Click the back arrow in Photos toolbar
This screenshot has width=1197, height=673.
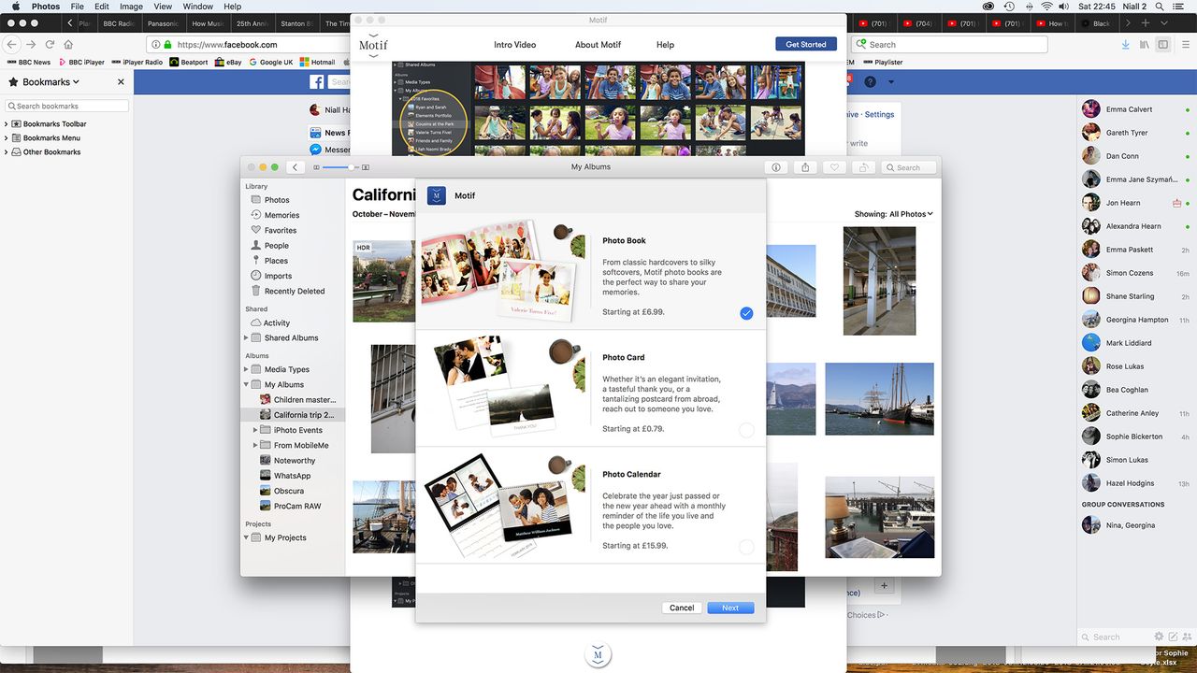click(296, 167)
